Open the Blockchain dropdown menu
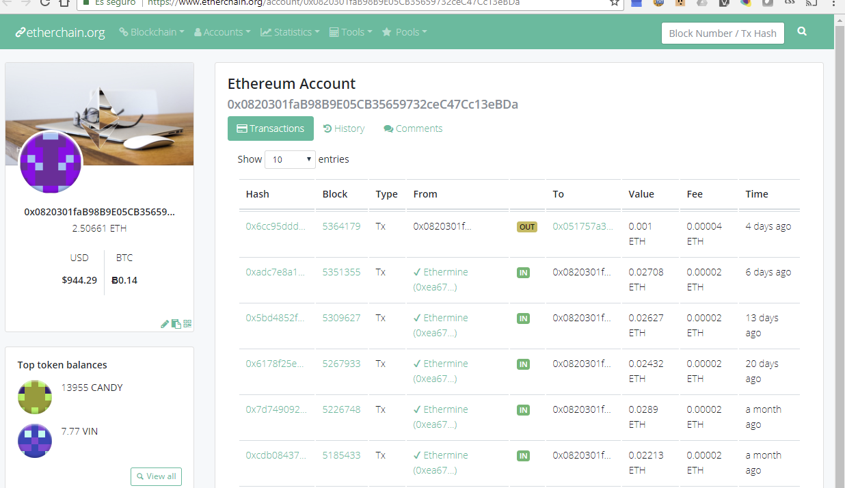 (x=151, y=31)
